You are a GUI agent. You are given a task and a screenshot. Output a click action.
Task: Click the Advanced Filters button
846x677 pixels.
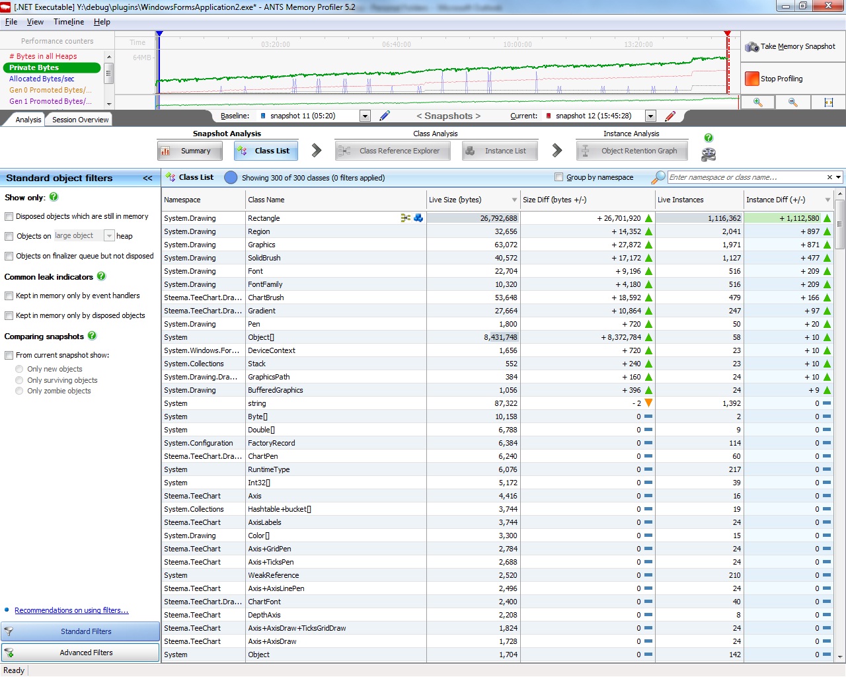(80, 653)
